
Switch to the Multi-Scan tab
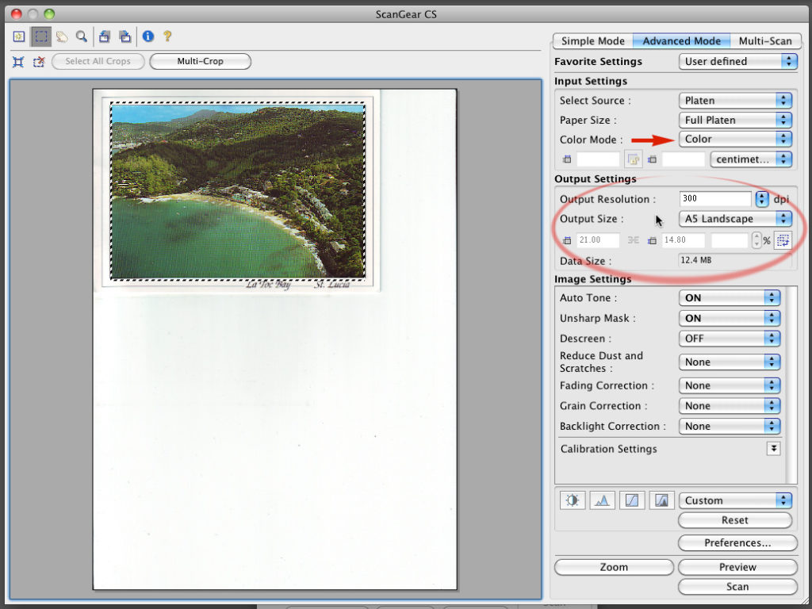[x=766, y=40]
